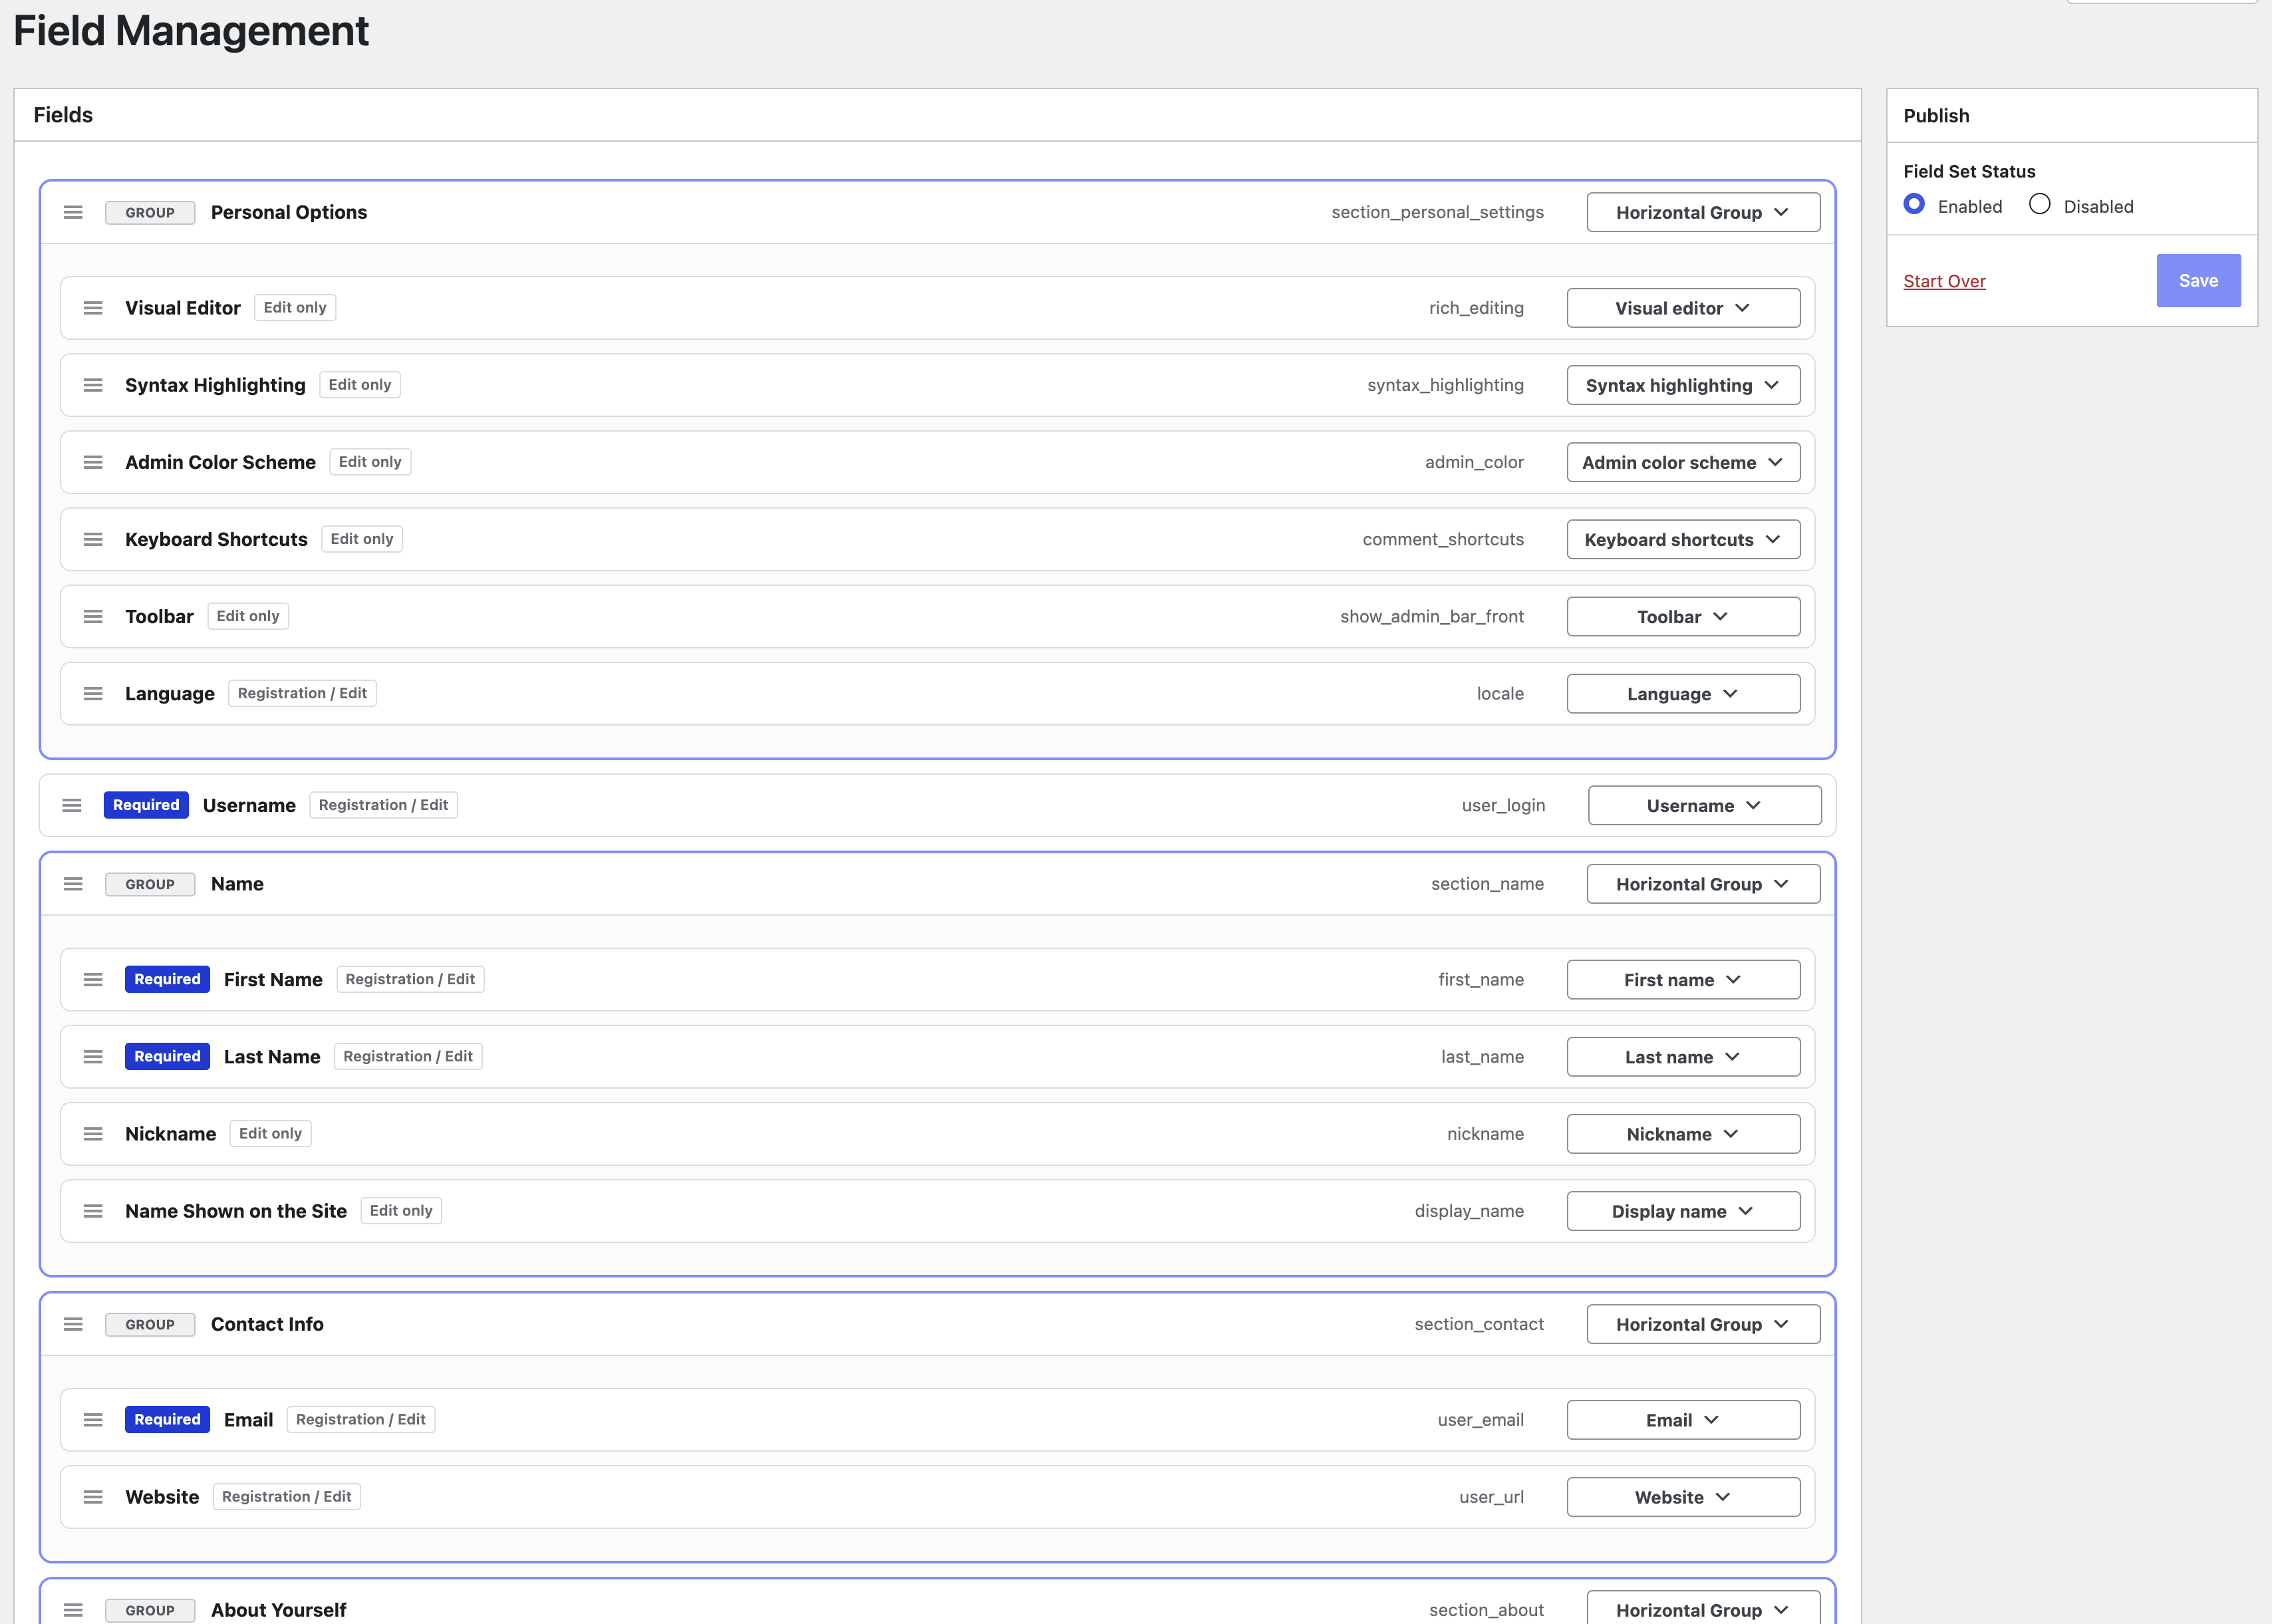Open the Language type dropdown
The image size is (2272, 1624).
[1683, 693]
